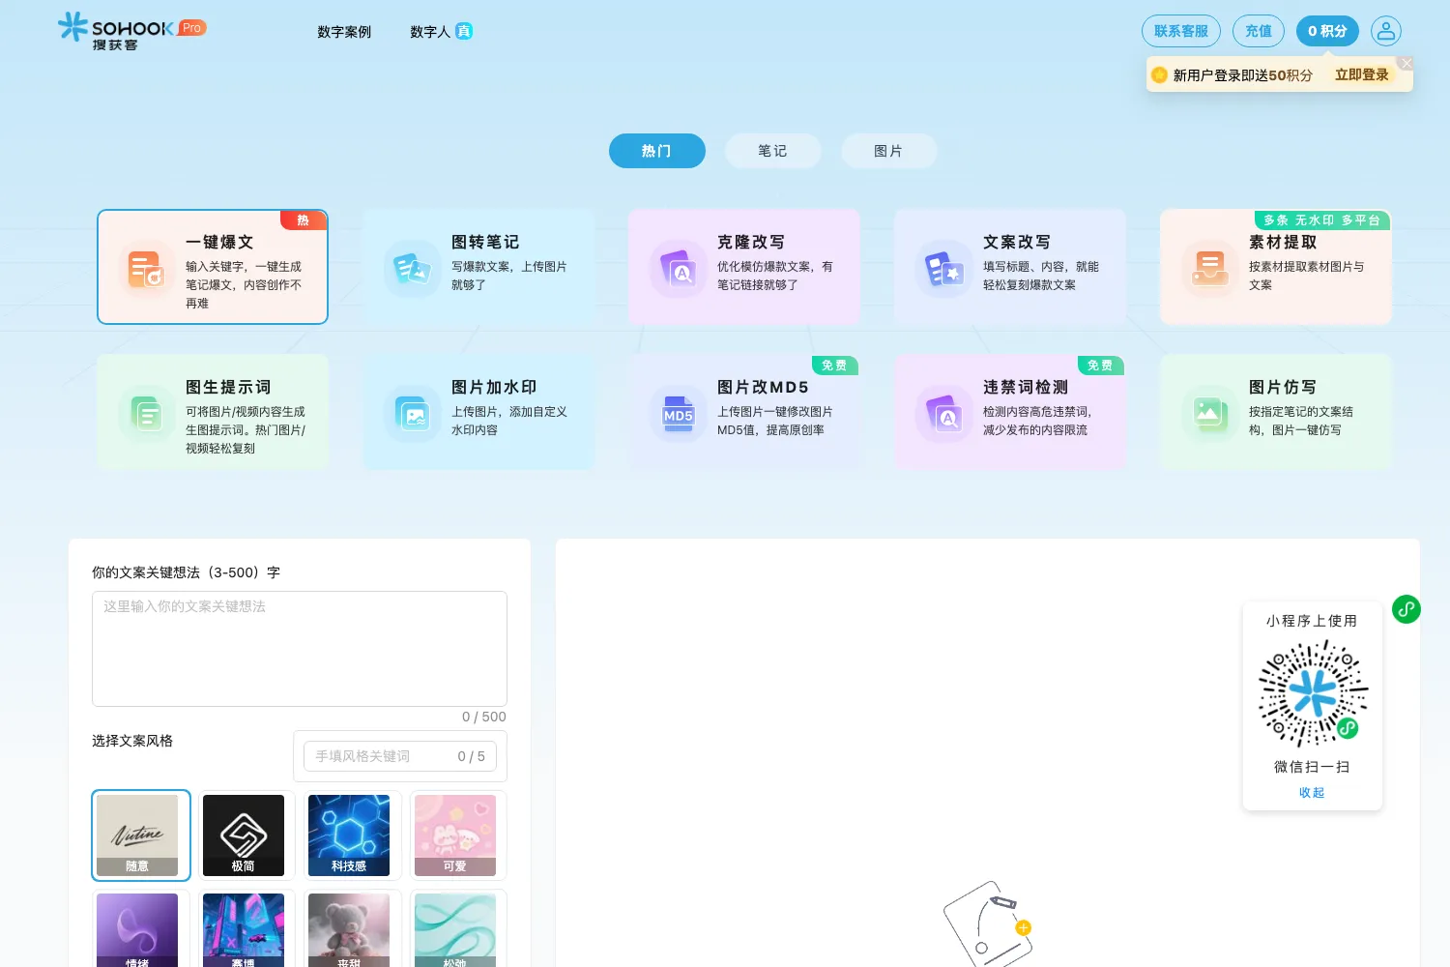Viewport: 1450px width, 967px height.
Task: Open the 图片仿写 card title
Action: point(1283,387)
